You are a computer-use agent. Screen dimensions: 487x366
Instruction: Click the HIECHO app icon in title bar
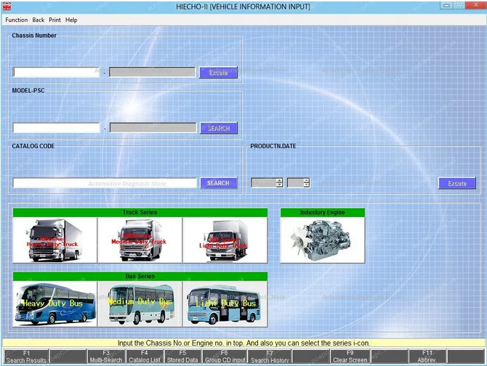[7, 7]
